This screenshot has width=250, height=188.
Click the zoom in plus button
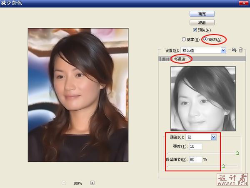pos(92,183)
